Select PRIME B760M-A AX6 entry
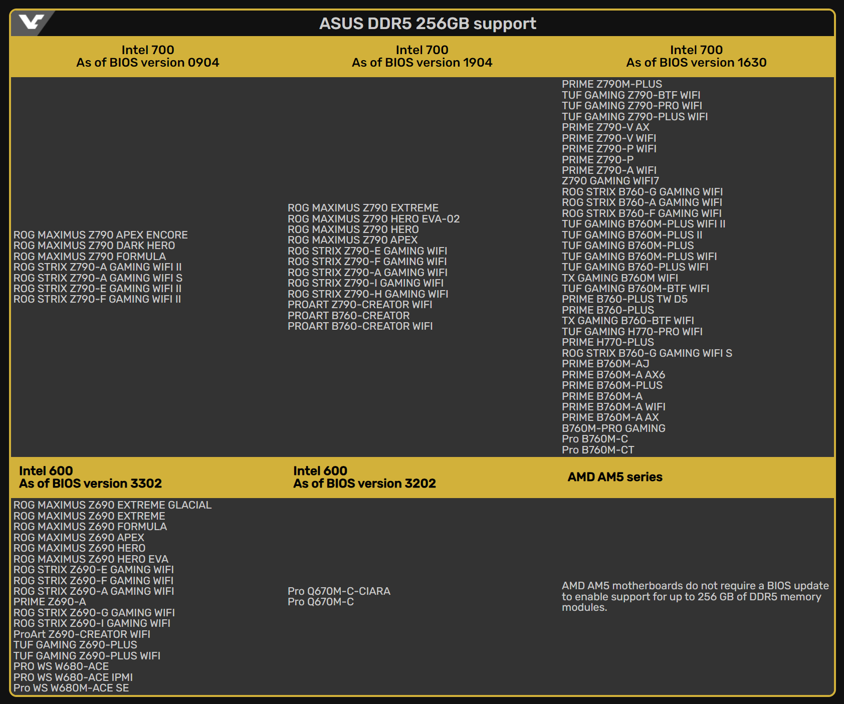 [613, 375]
